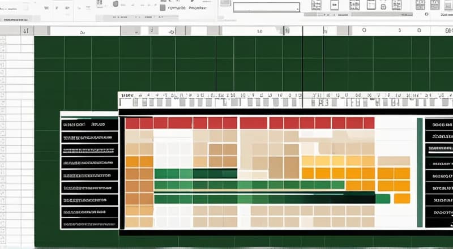Click the small green block at the bar's right end

(x=383, y=199)
